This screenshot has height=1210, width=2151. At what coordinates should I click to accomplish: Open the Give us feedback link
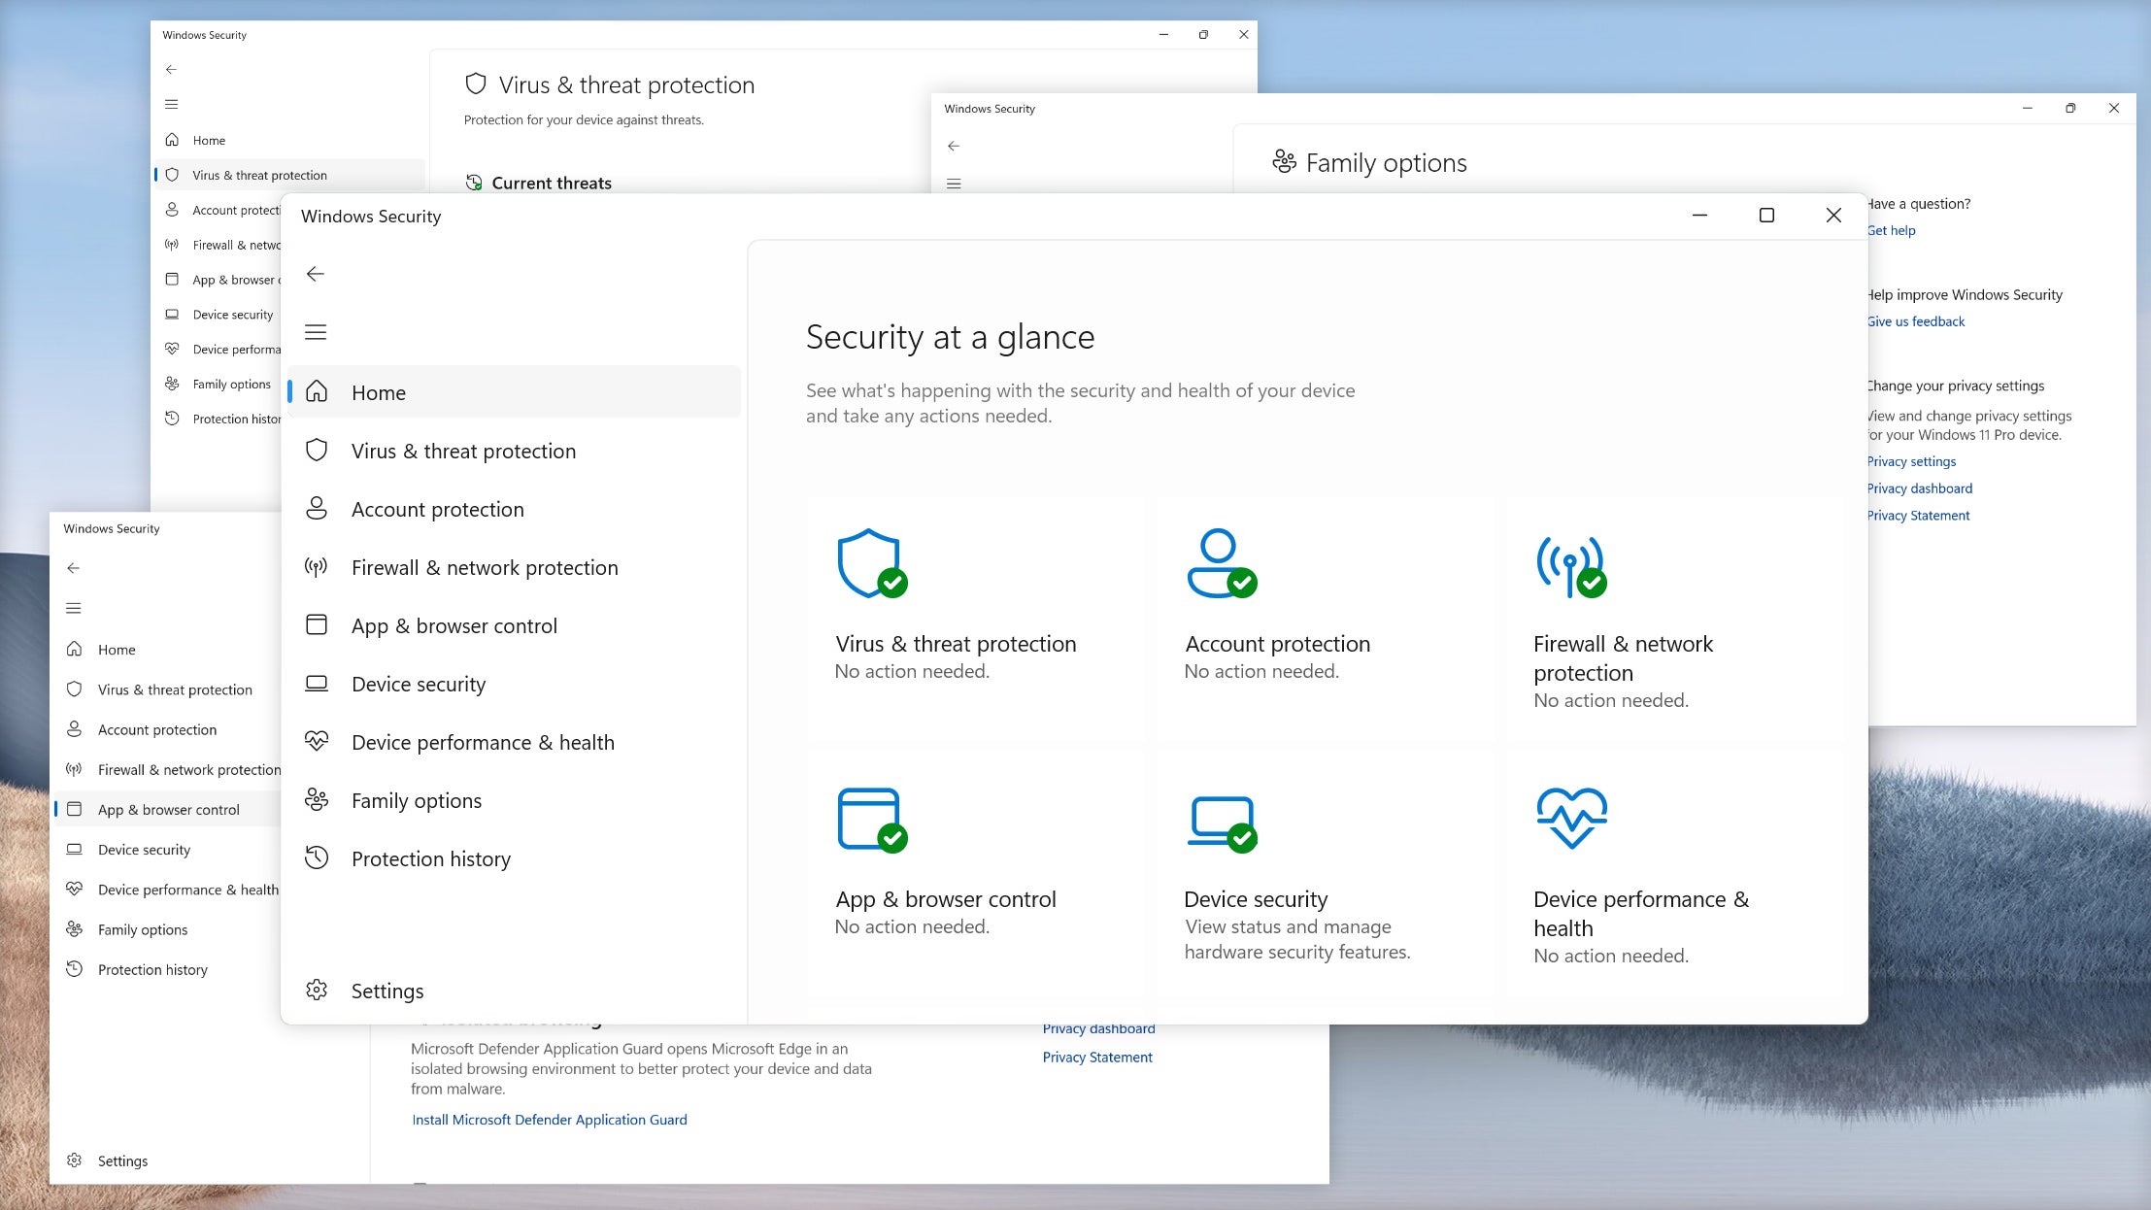pyautogui.click(x=1915, y=321)
